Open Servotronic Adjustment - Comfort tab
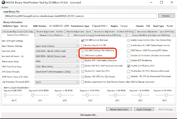This screenshot has width=177, height=119. click(114, 32)
